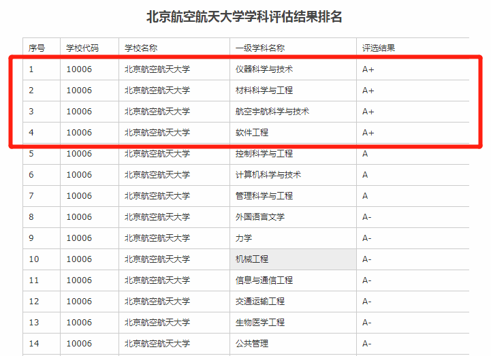This screenshot has height=356, width=491.
Task: Click the 软件工程 discipline cell
Action: pos(252,133)
